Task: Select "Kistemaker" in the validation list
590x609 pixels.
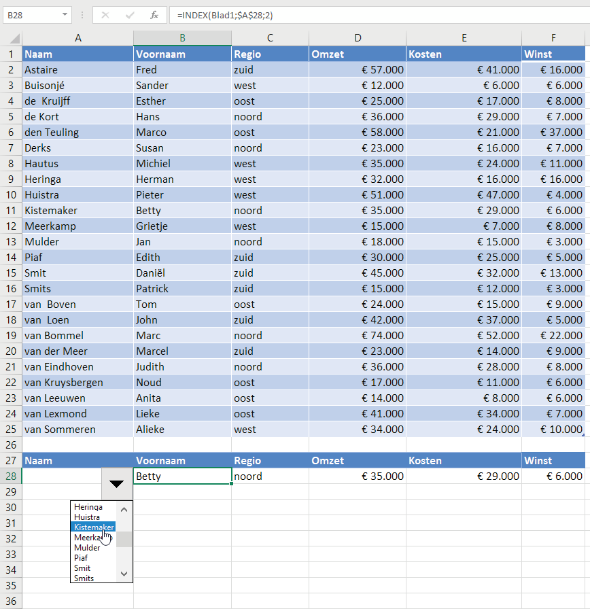Action: pos(93,527)
